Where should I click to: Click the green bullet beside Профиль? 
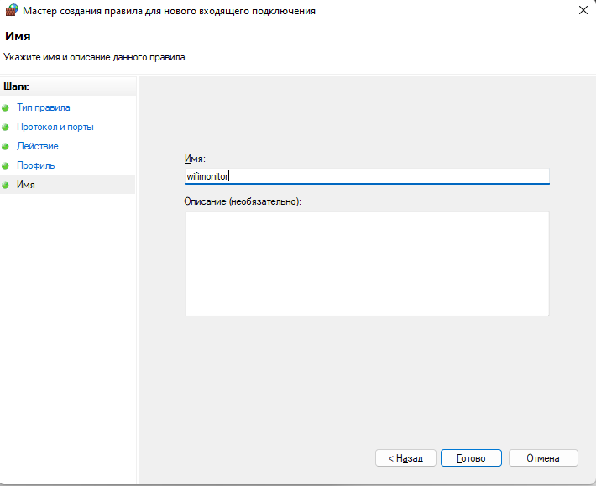5,165
